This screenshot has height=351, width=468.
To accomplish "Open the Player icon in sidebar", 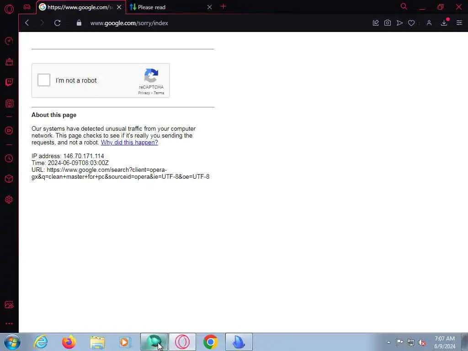I will click(9, 130).
